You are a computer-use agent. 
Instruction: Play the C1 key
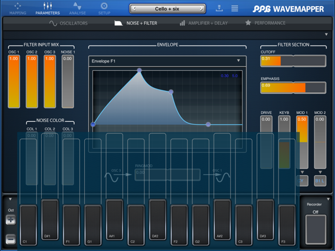[28, 225]
